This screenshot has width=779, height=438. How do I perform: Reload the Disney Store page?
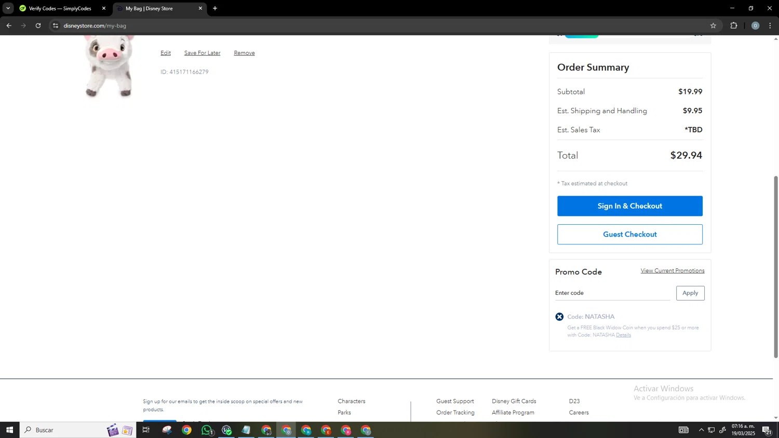(38, 25)
